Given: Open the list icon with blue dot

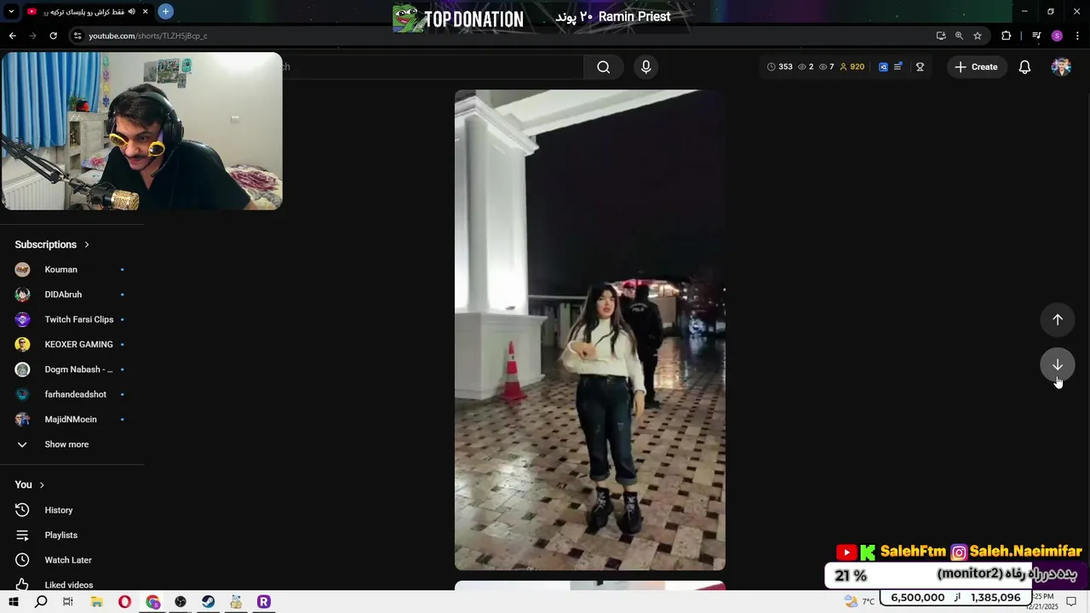Looking at the screenshot, I should [x=898, y=66].
